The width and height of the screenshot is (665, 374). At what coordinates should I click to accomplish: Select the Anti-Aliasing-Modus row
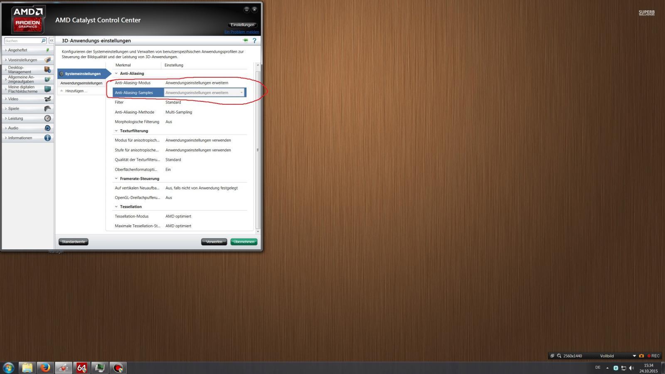click(x=180, y=83)
